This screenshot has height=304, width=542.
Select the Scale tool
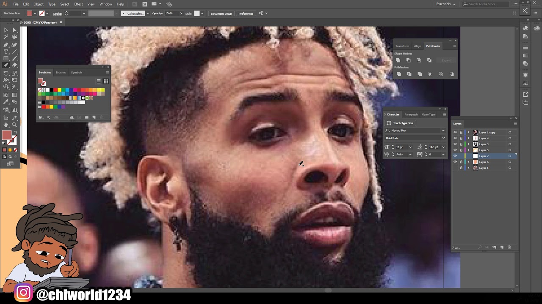pyautogui.click(x=14, y=73)
